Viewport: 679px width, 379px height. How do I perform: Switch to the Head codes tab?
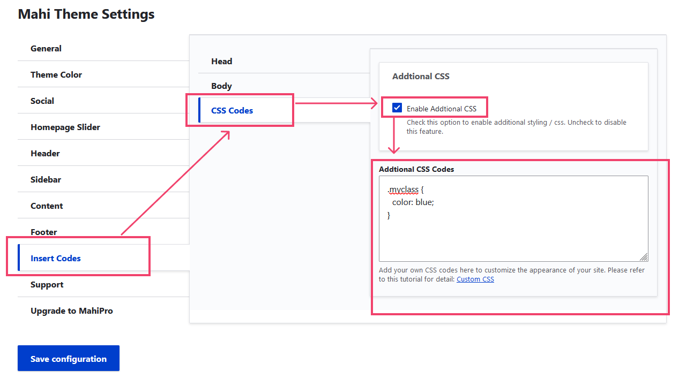(x=222, y=61)
